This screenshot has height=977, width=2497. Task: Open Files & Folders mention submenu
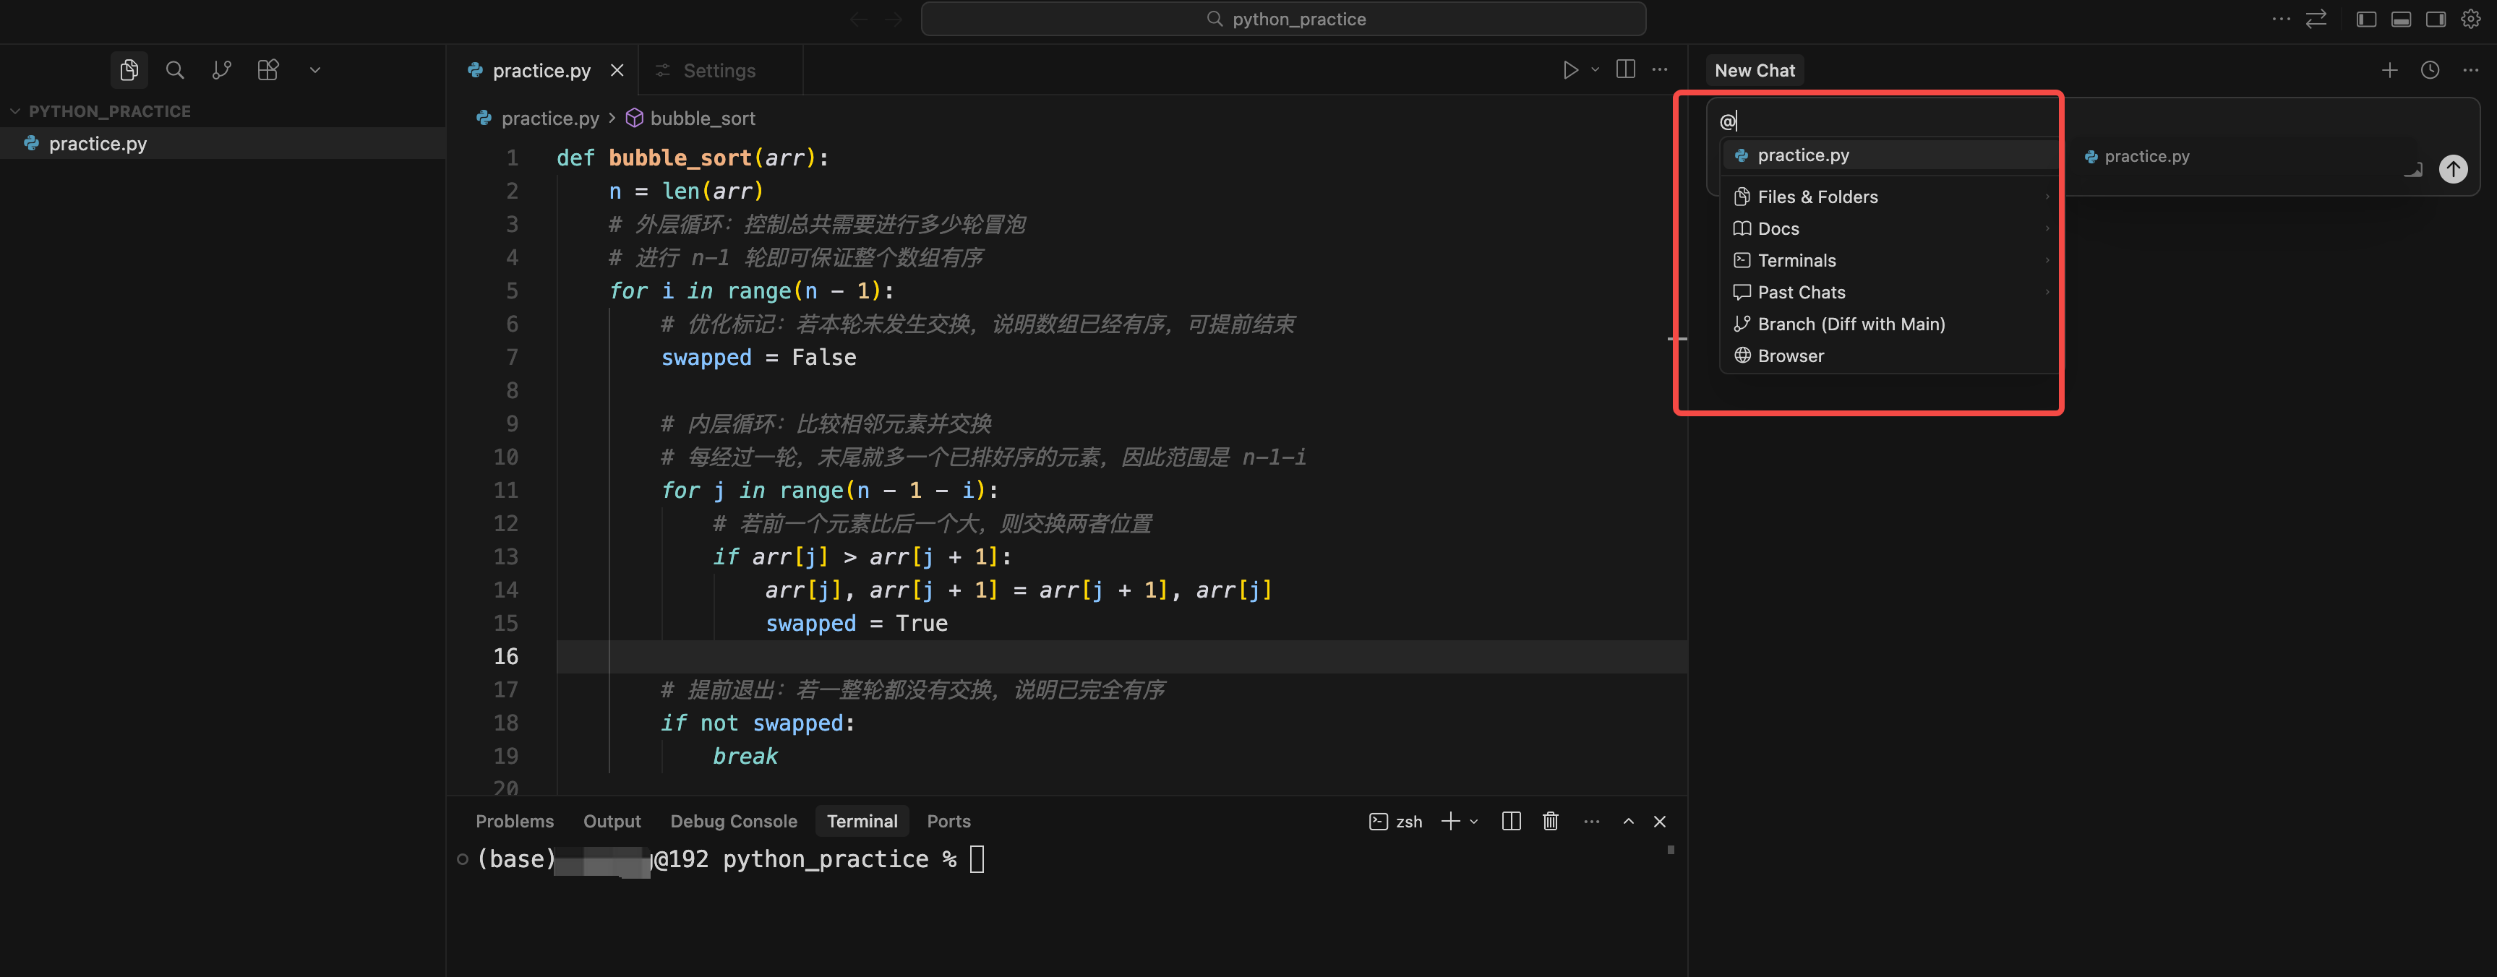point(1890,197)
